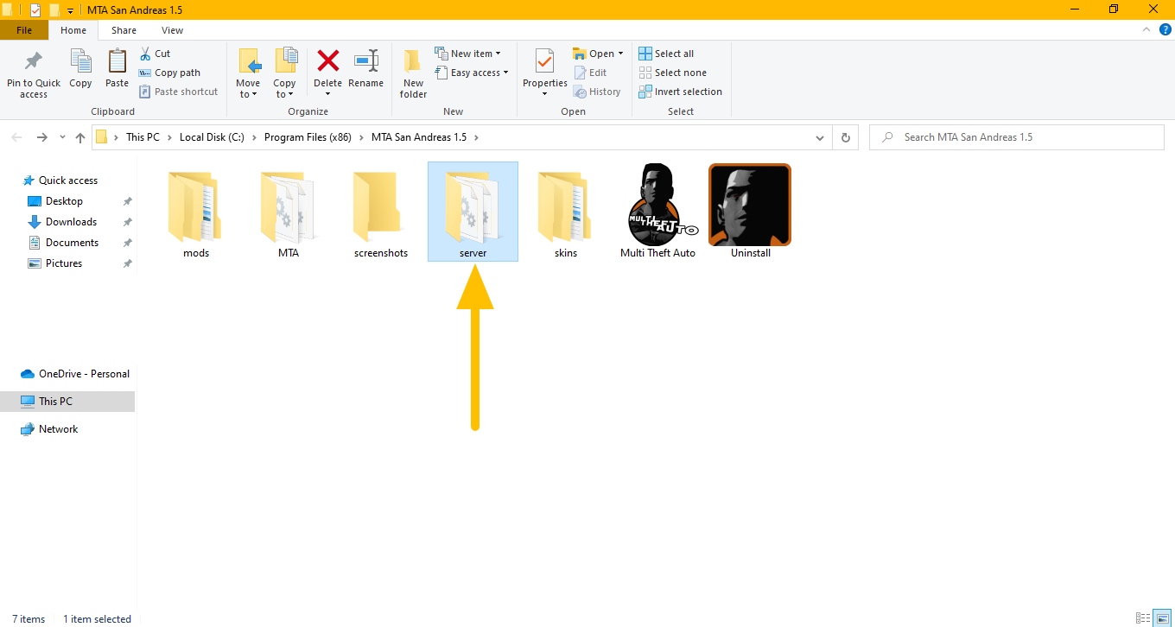
Task: Open the Recent locations dropdown arrow
Action: 62,137
